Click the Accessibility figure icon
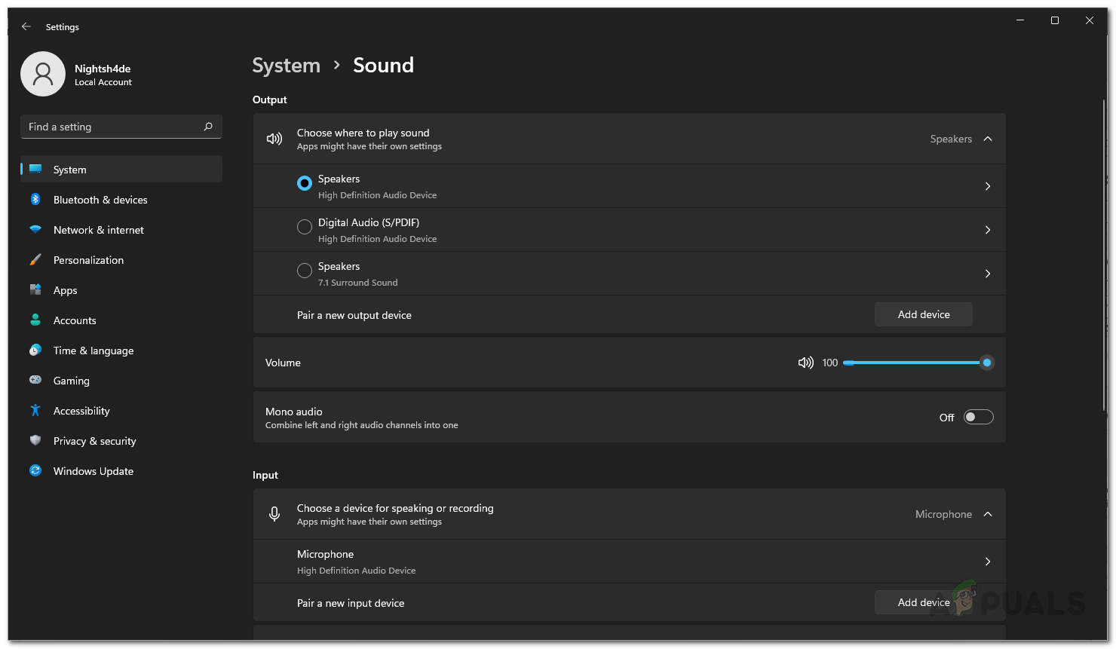The image size is (1116, 649). [35, 411]
